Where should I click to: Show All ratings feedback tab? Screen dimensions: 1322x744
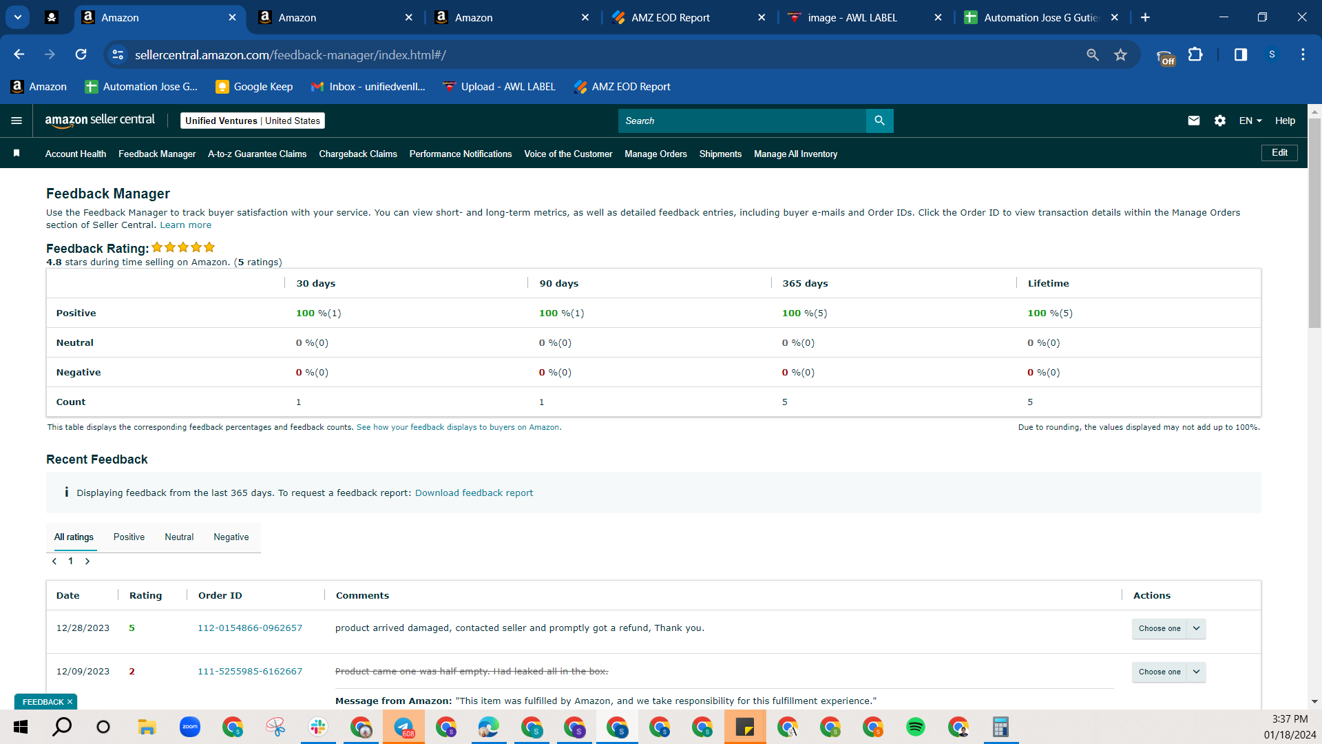click(74, 537)
